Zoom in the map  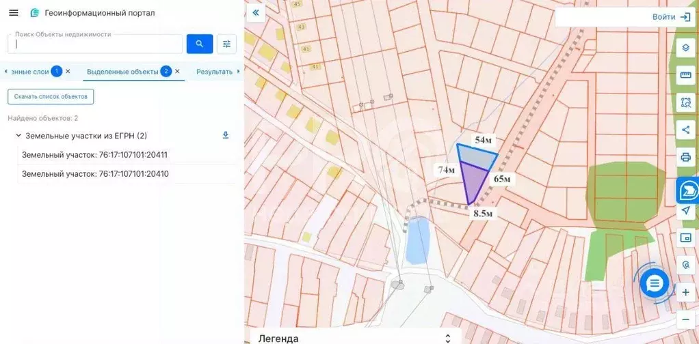(685, 292)
